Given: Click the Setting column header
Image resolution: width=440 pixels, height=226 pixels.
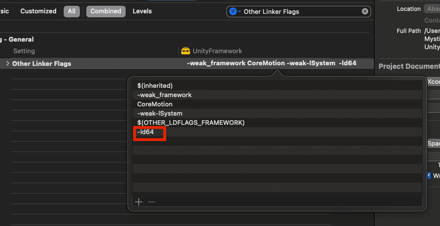Looking at the screenshot, I should click(24, 51).
